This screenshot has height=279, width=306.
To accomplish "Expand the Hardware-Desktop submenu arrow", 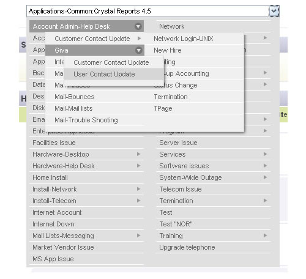I will [139, 154].
